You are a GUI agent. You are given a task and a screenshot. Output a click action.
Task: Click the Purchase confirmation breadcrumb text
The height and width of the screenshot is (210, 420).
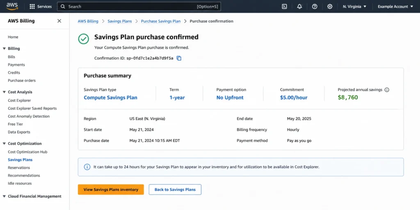tap(211, 21)
